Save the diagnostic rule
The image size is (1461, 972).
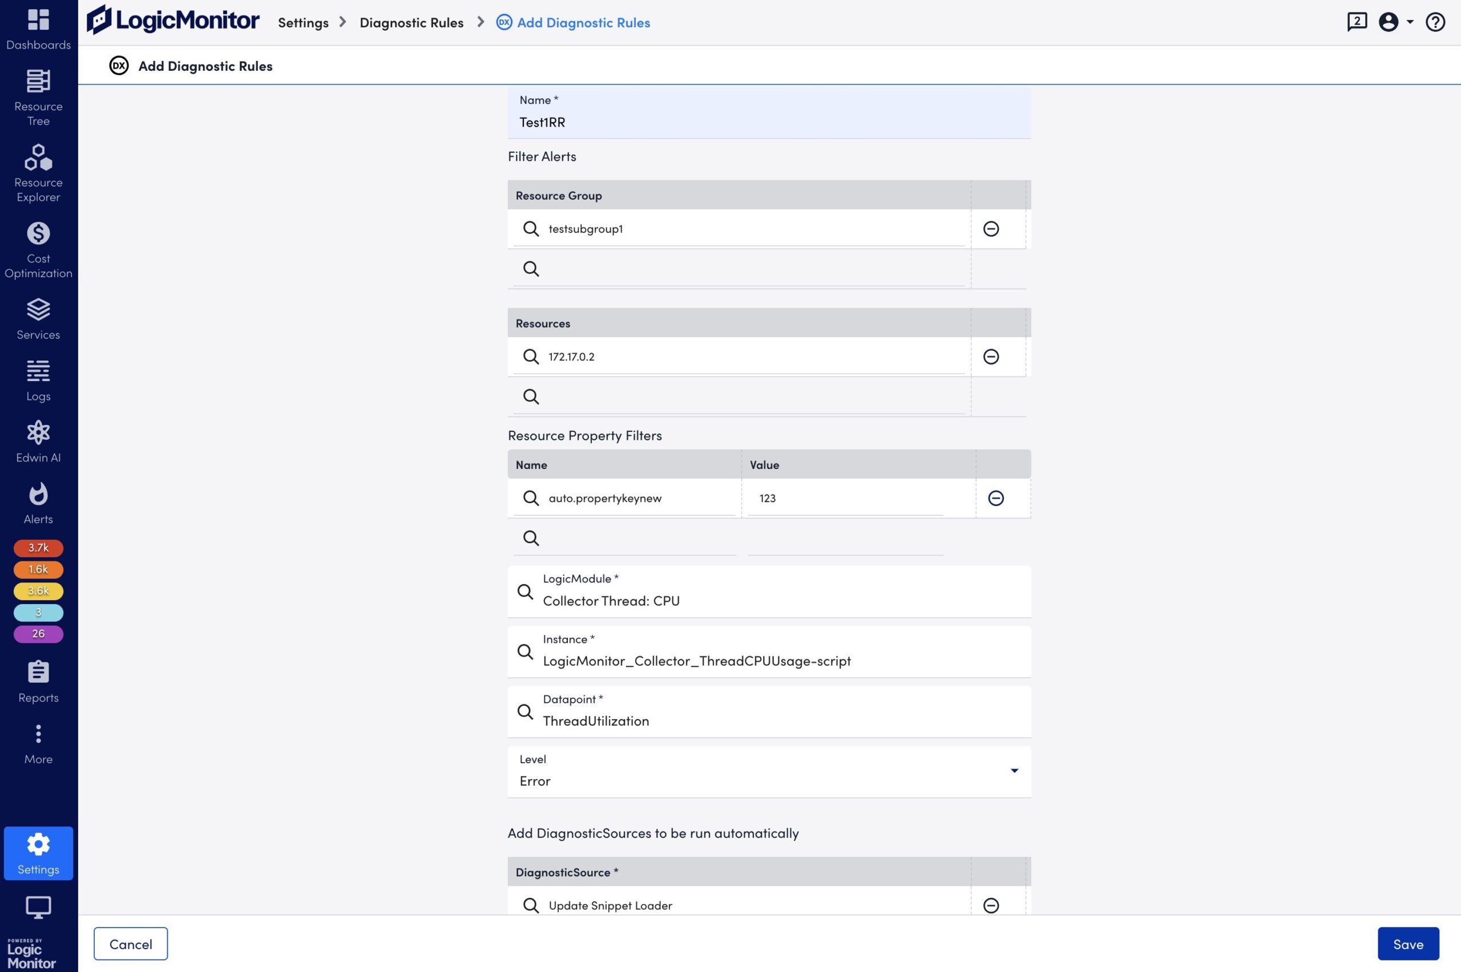coord(1408,943)
